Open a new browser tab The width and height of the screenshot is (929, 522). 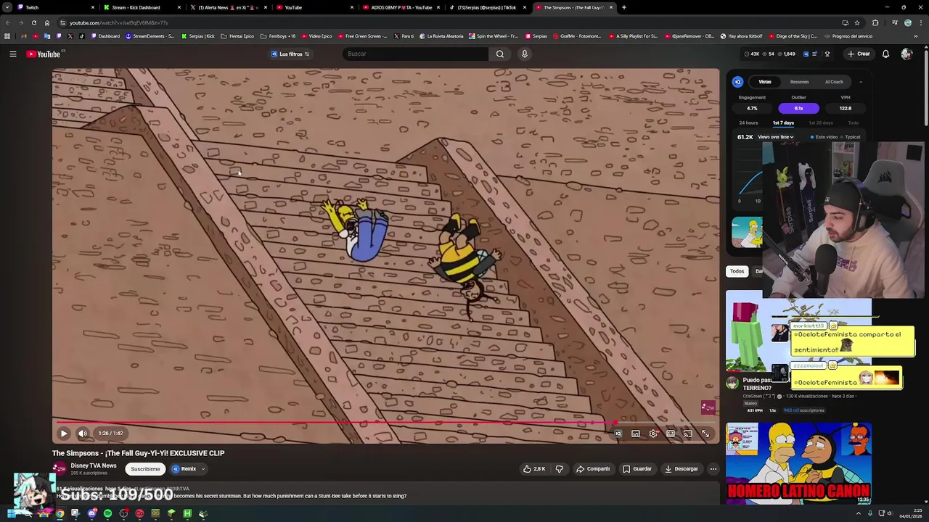coord(624,7)
